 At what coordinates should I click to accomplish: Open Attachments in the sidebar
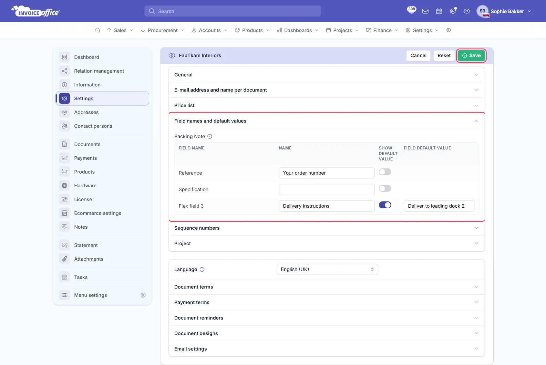(x=102, y=259)
